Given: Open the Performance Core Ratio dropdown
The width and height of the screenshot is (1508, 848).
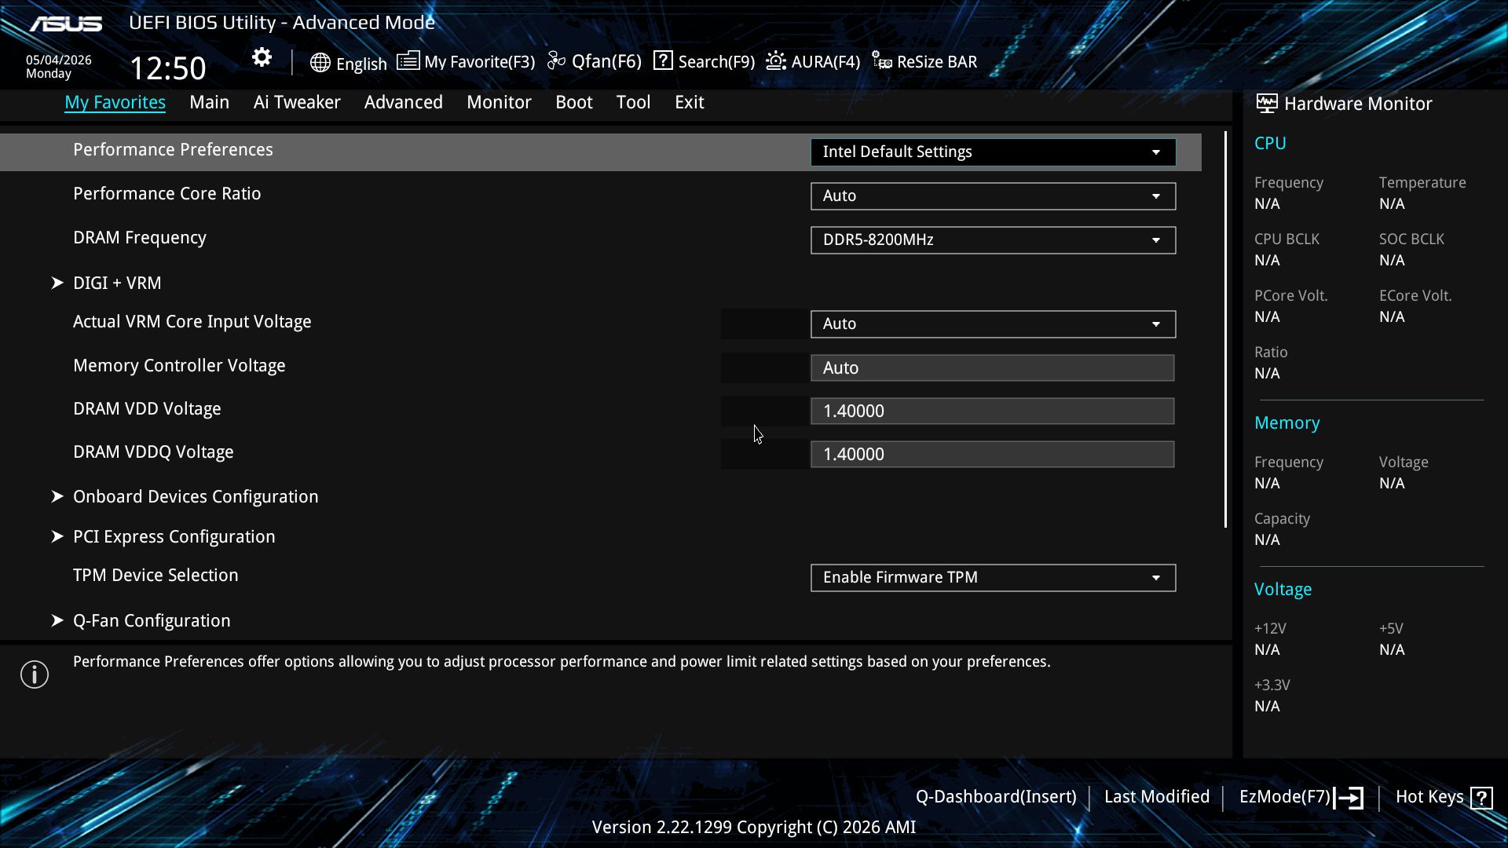Looking at the screenshot, I should pos(993,196).
